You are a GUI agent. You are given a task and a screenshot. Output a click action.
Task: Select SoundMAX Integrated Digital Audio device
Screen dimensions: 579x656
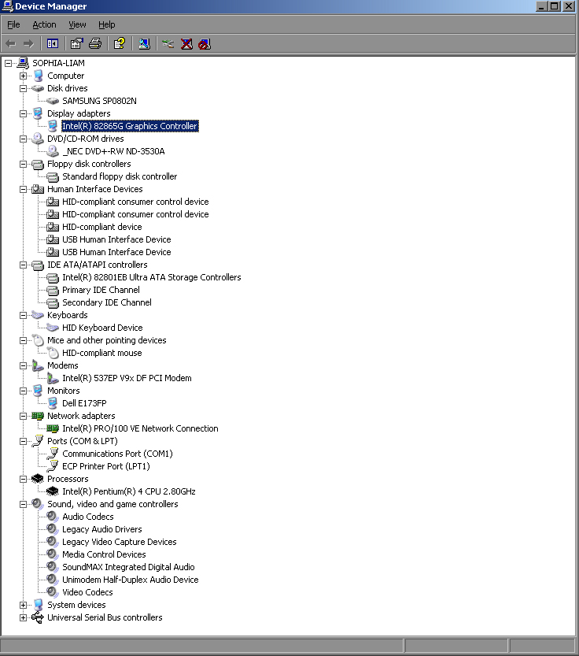(128, 567)
